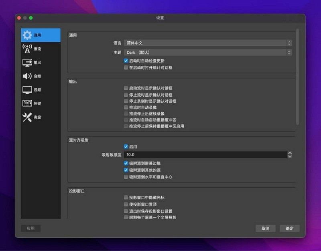Viewport: 321px width, 251px height.
Task: Confirm settings with the 确定 button
Action: (x=289, y=228)
